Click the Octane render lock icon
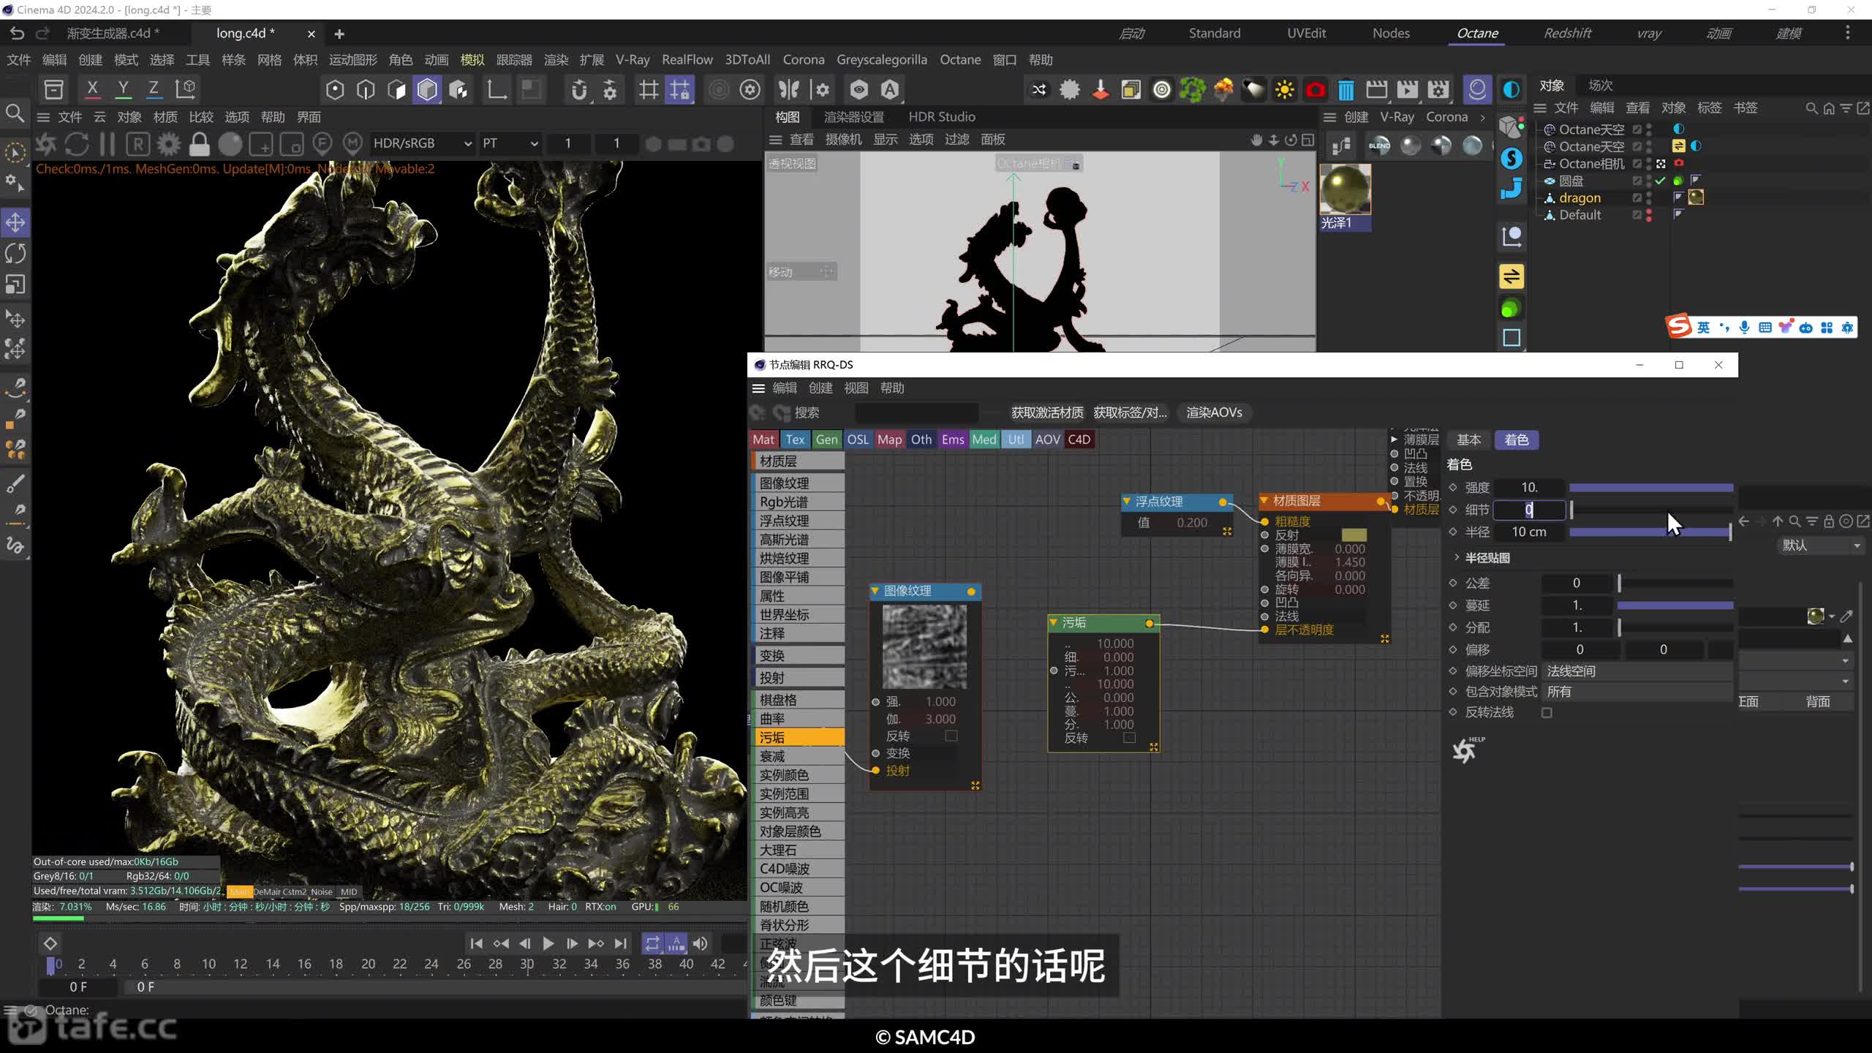 pyautogui.click(x=199, y=144)
